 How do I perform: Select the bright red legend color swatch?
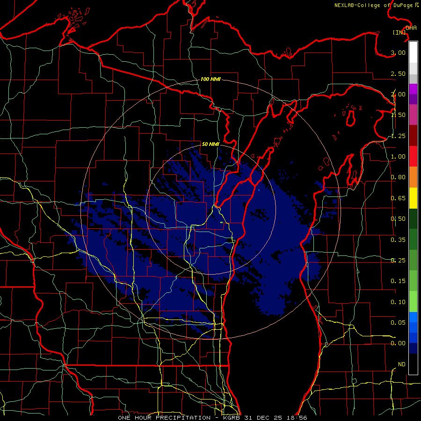pos(413,156)
